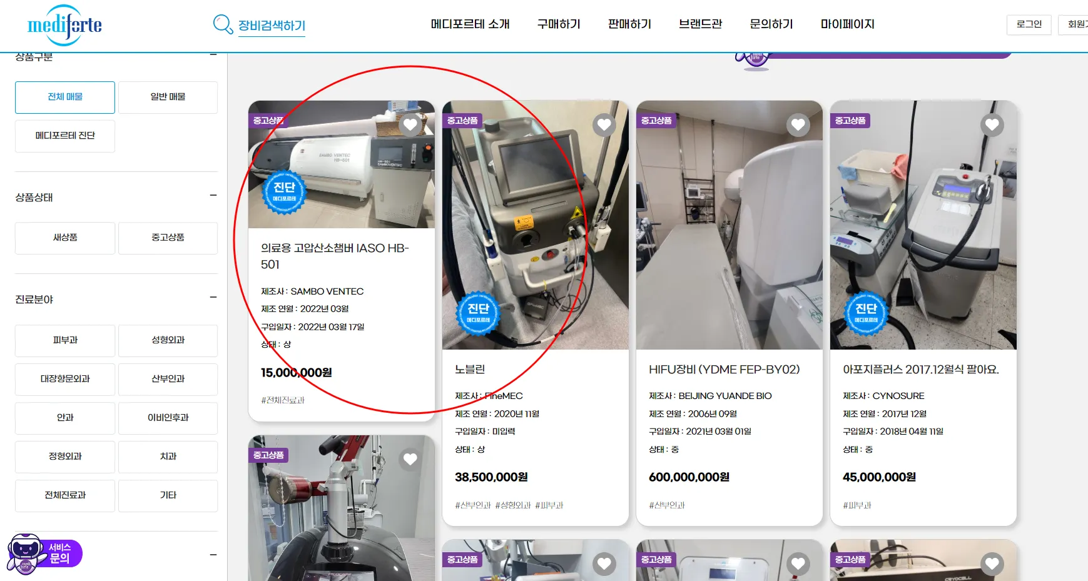Enable the 산부인과 sidebar filter button
1088x581 pixels.
coord(168,380)
